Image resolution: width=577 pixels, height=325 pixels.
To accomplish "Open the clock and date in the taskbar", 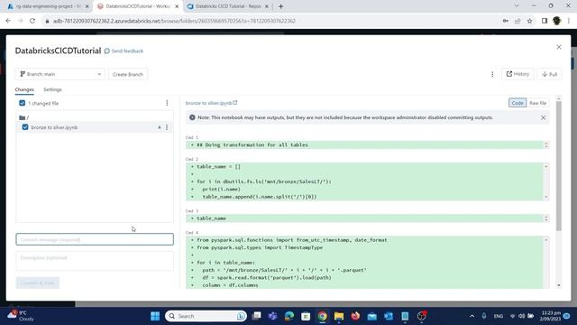I will click(551, 316).
